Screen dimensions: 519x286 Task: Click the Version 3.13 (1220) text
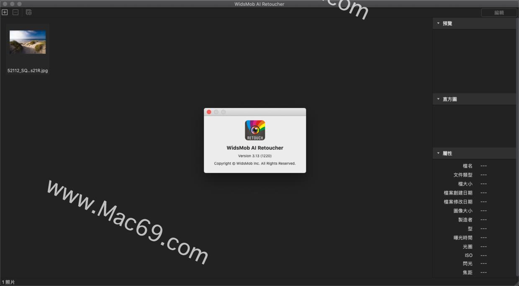click(255, 156)
